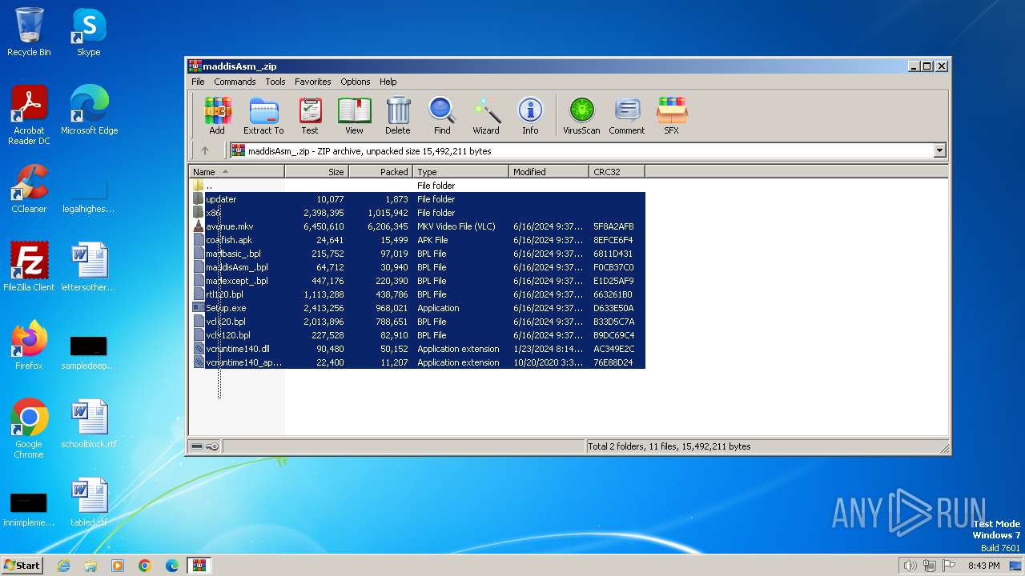Show archive Info

click(x=530, y=116)
